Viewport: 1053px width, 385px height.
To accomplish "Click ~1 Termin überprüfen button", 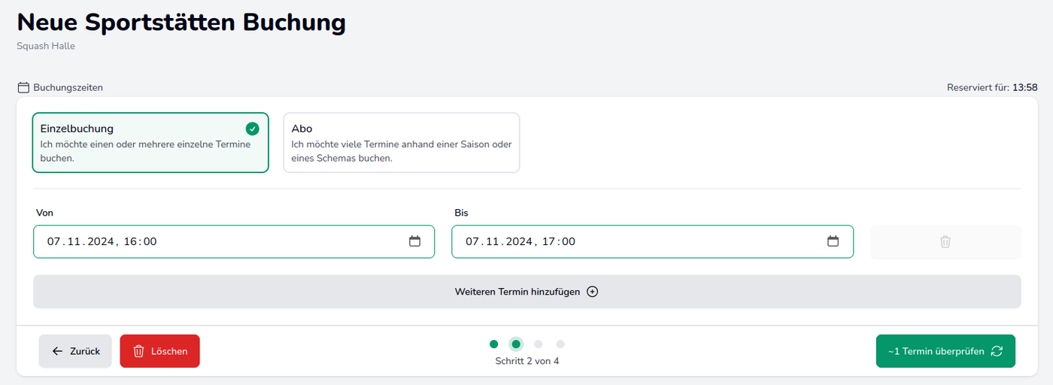I will point(945,351).
